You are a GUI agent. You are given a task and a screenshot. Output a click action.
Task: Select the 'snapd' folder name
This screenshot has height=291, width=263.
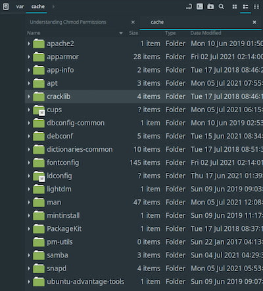(57, 269)
